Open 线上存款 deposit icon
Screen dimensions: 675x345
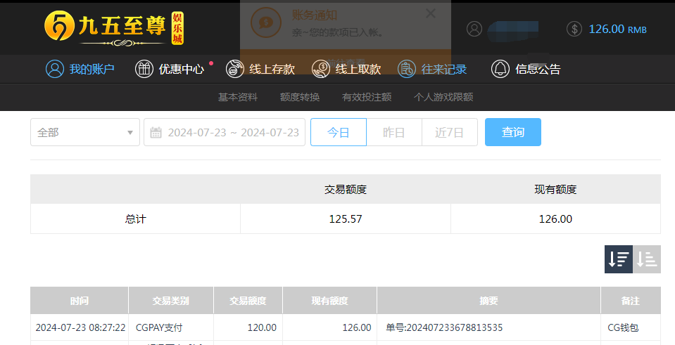click(x=235, y=69)
